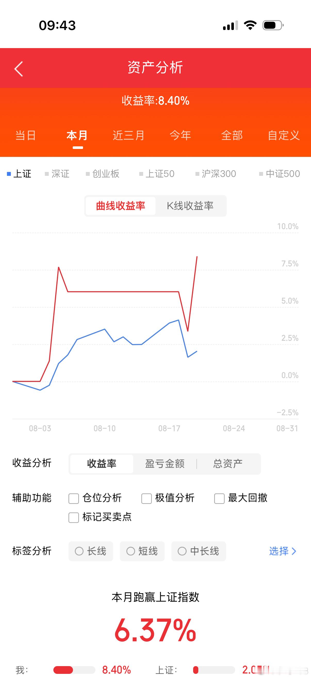Check the 标记买卖点 checkbox
Viewport: 311px width, 678px height.
[73, 517]
